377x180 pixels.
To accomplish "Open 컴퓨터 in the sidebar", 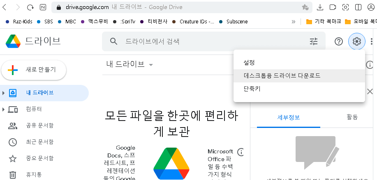I will coord(34,109).
